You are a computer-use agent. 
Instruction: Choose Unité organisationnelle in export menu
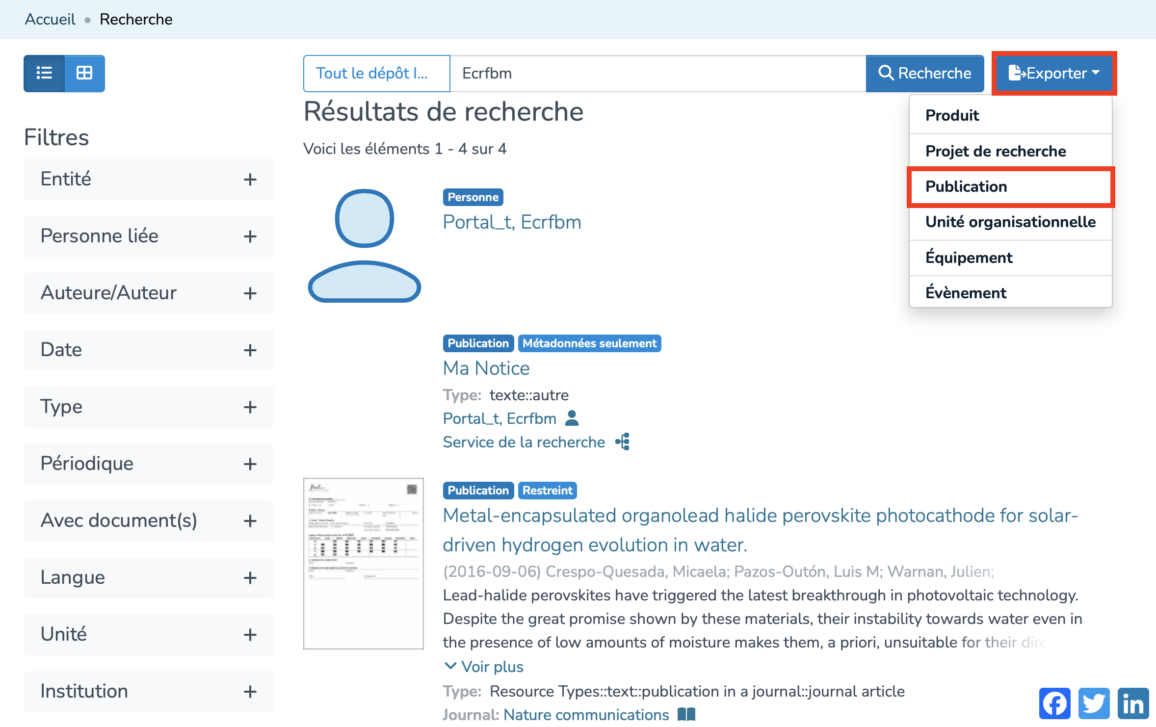click(1010, 222)
